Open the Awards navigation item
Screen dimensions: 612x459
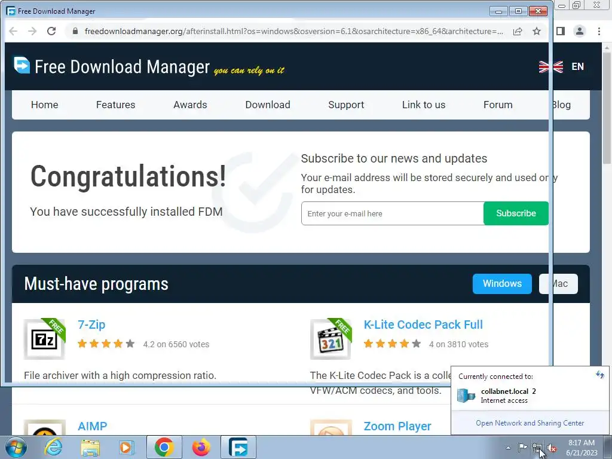click(x=190, y=105)
